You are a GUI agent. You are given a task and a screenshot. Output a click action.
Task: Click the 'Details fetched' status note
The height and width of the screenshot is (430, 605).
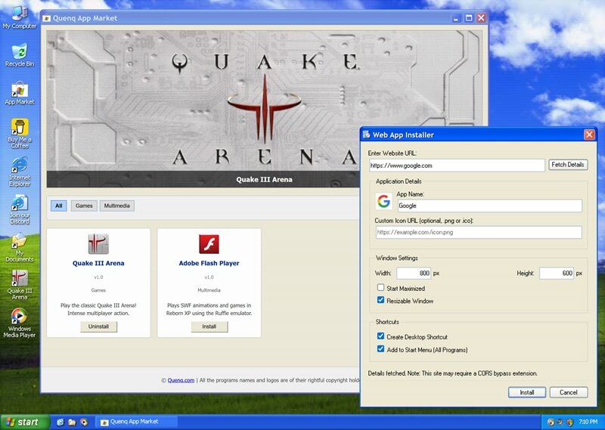pos(452,373)
